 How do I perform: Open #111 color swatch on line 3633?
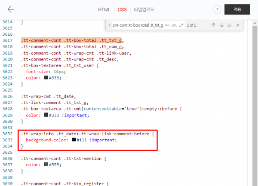pyautogui.click(x=74, y=140)
